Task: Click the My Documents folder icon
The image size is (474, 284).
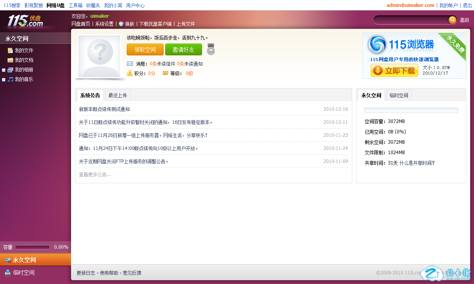Action: pyautogui.click(x=10, y=60)
